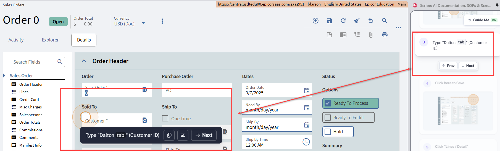Click the pin icon in the Scribe panel header
Screen dimensions: 500x151
click(x=497, y=5)
